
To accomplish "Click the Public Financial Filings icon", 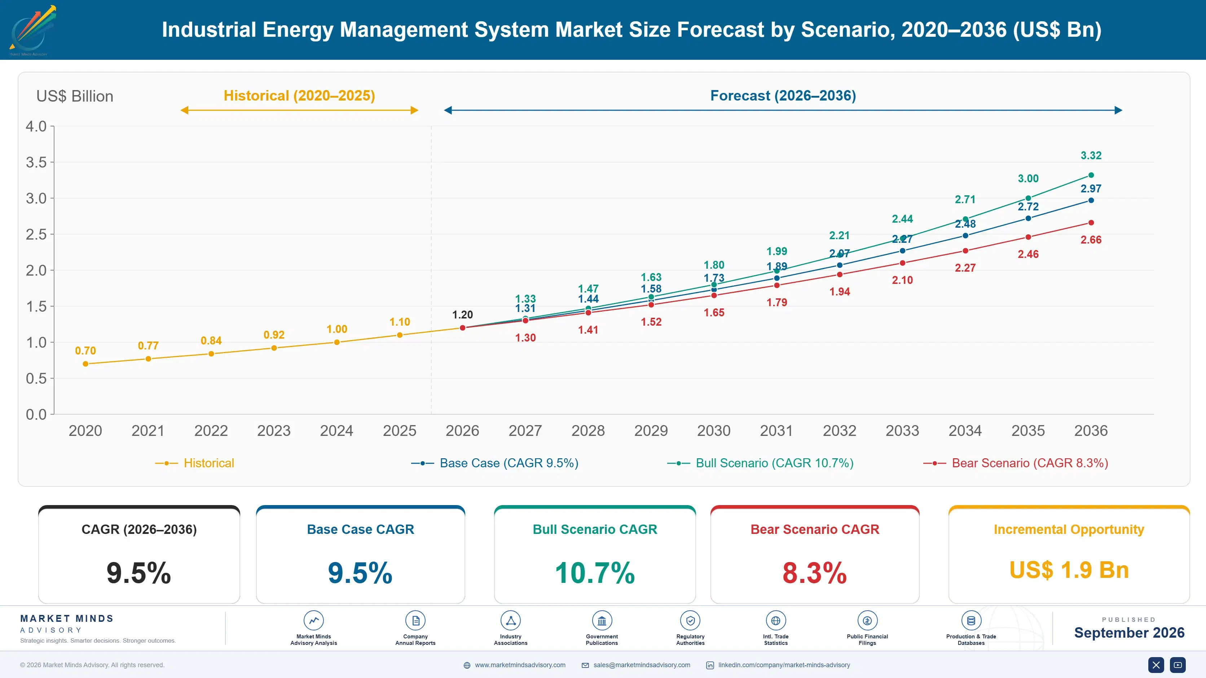I will 867,620.
